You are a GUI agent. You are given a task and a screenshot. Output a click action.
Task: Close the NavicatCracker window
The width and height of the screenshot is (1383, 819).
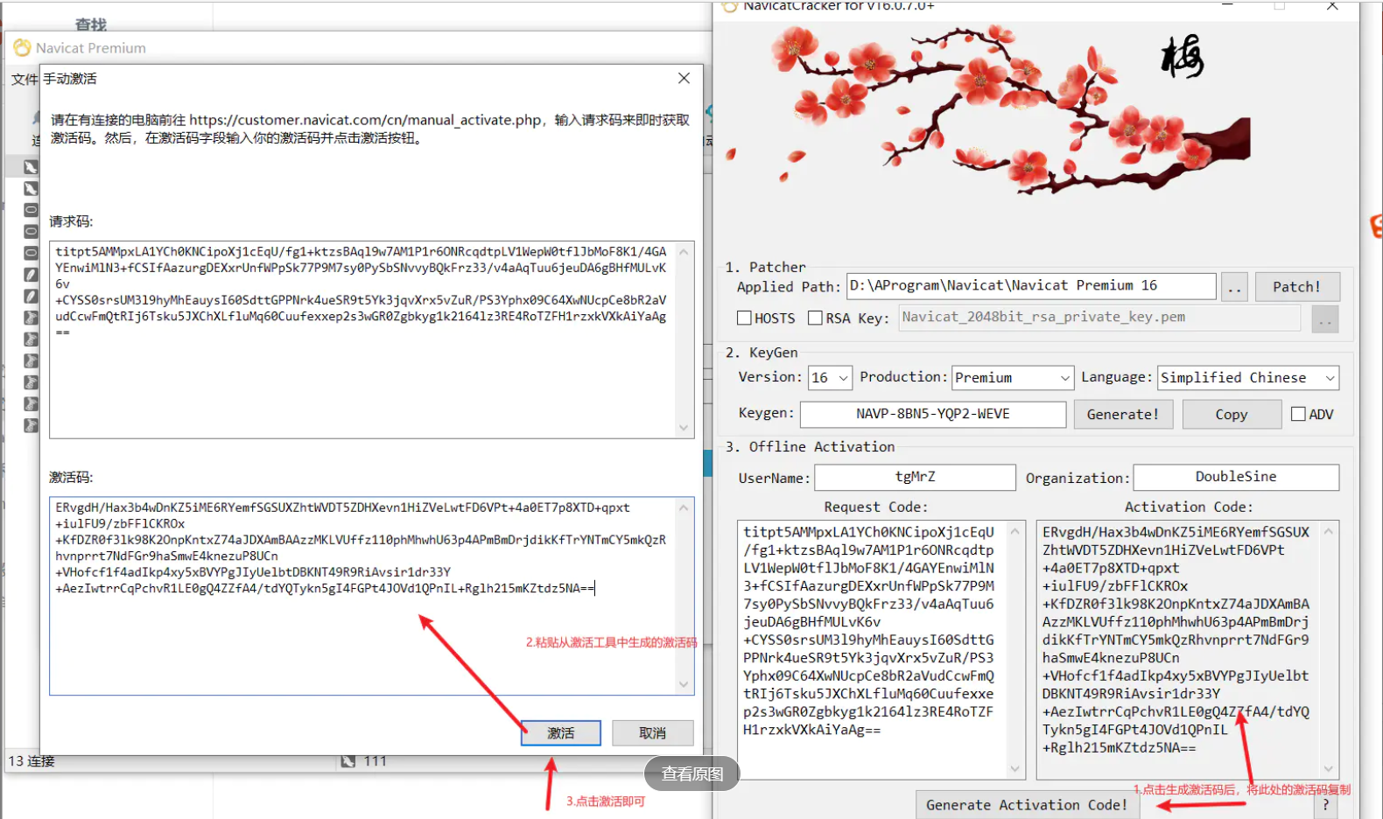pos(1332,6)
